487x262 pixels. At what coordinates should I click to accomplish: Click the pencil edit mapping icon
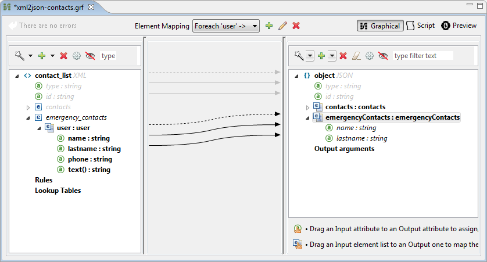tap(282, 26)
